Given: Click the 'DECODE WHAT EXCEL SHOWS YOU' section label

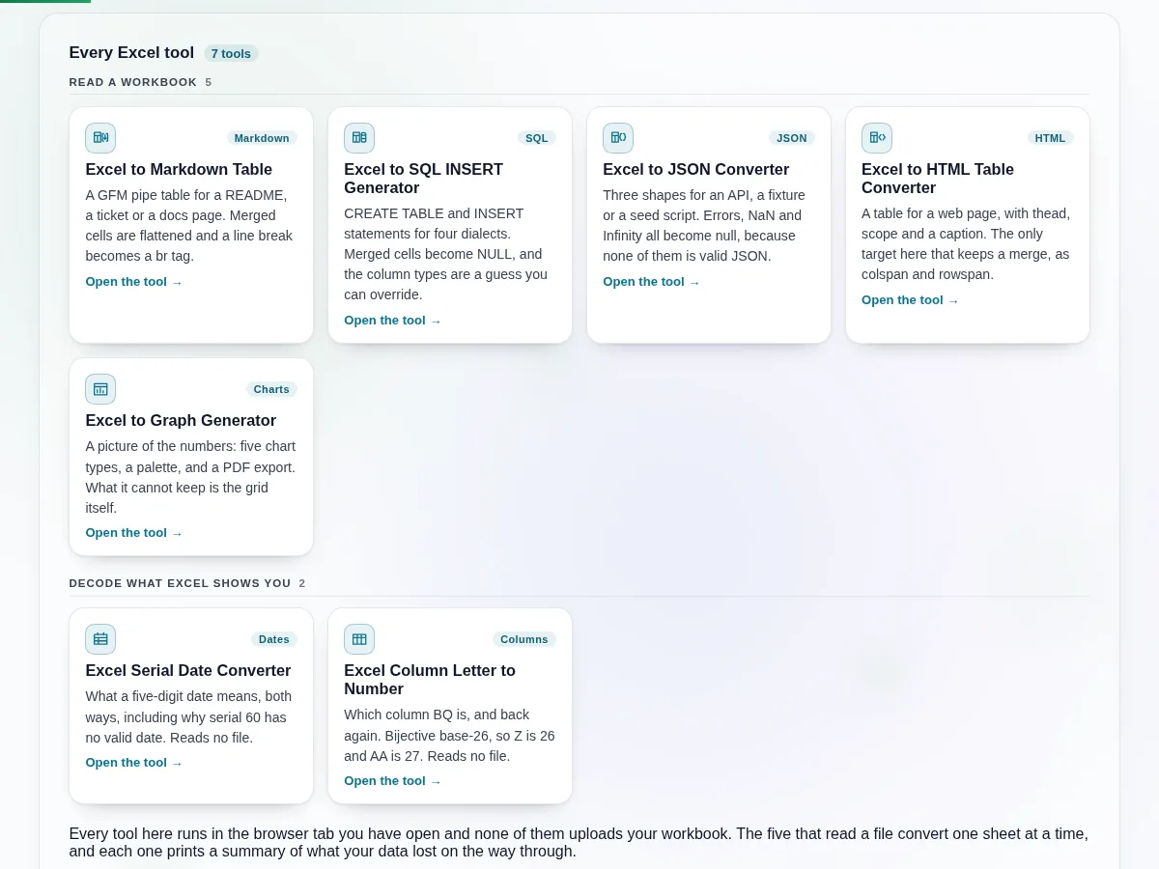Looking at the screenshot, I should pyautogui.click(x=180, y=583).
